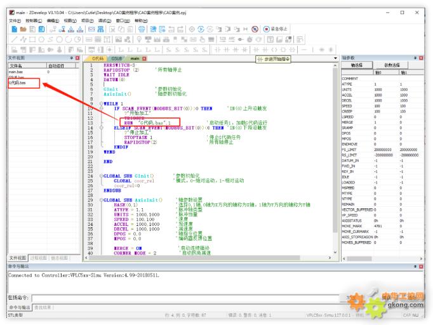The width and height of the screenshot is (433, 325).
Task: Pin the axis parameters panel
Action: click(x=415, y=58)
